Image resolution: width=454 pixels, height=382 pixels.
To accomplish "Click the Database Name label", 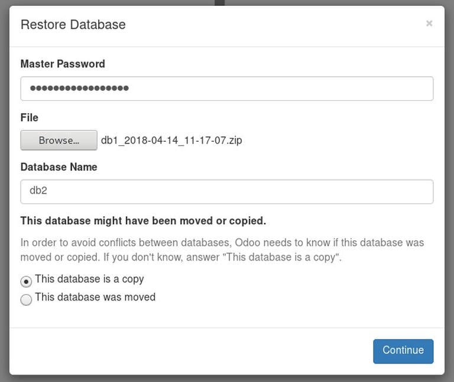I will coord(59,167).
